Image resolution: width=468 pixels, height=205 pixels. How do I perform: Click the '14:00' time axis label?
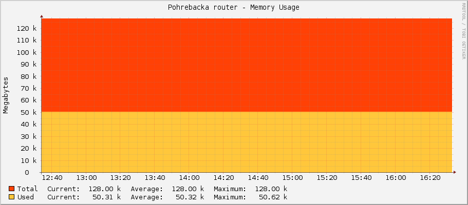pyautogui.click(x=190, y=178)
